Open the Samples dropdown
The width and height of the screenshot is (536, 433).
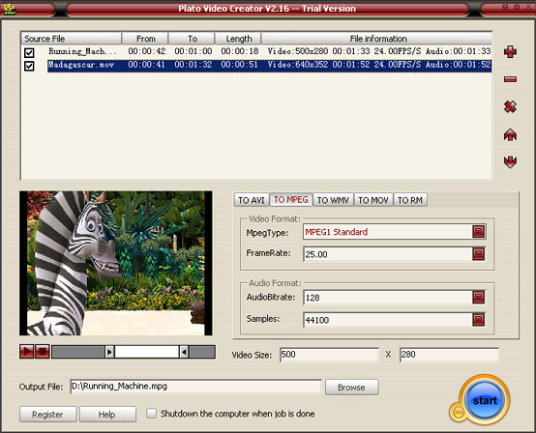point(479,320)
